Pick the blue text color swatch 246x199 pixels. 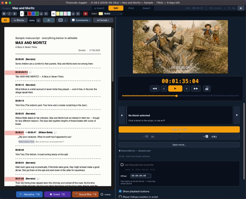[33, 14]
